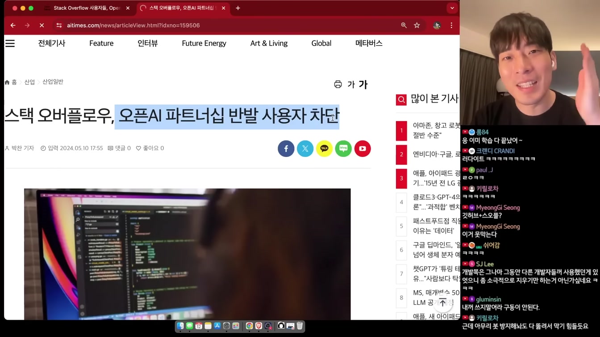Click the 산업일반 breadcrumb link

tap(53, 82)
